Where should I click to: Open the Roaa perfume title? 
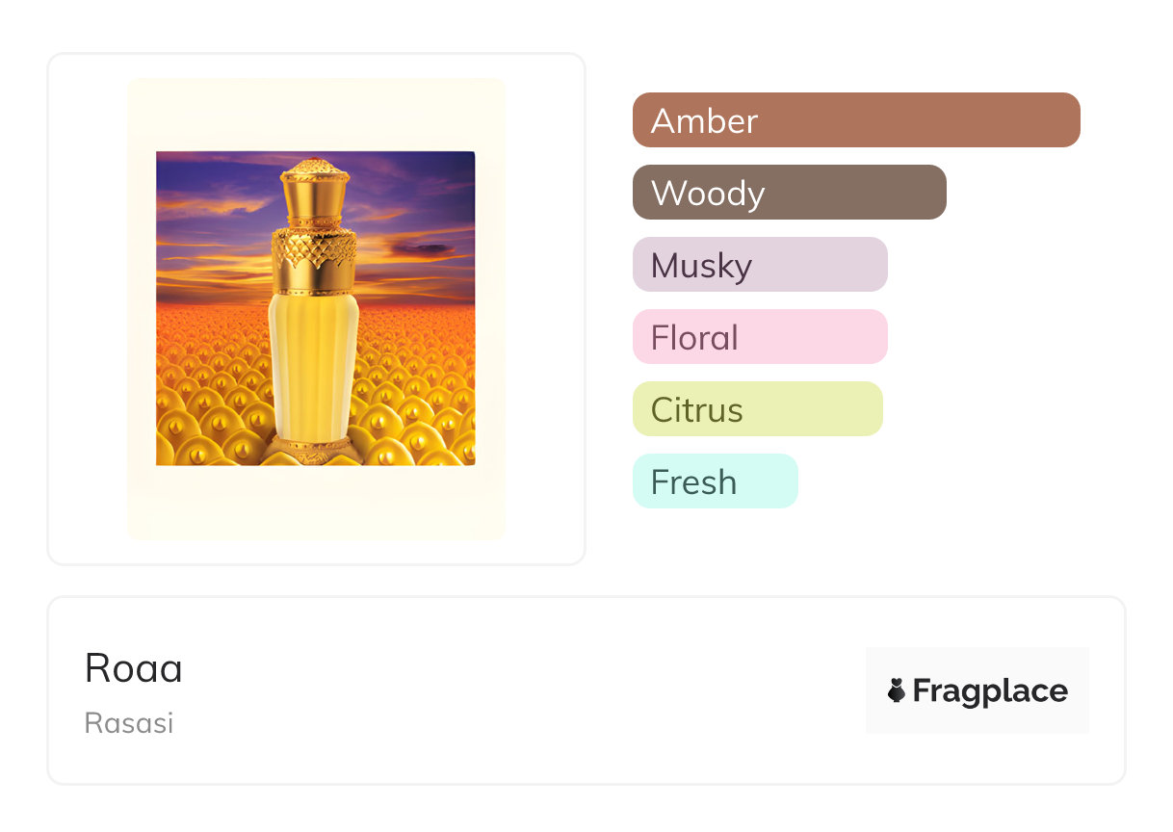point(134,668)
